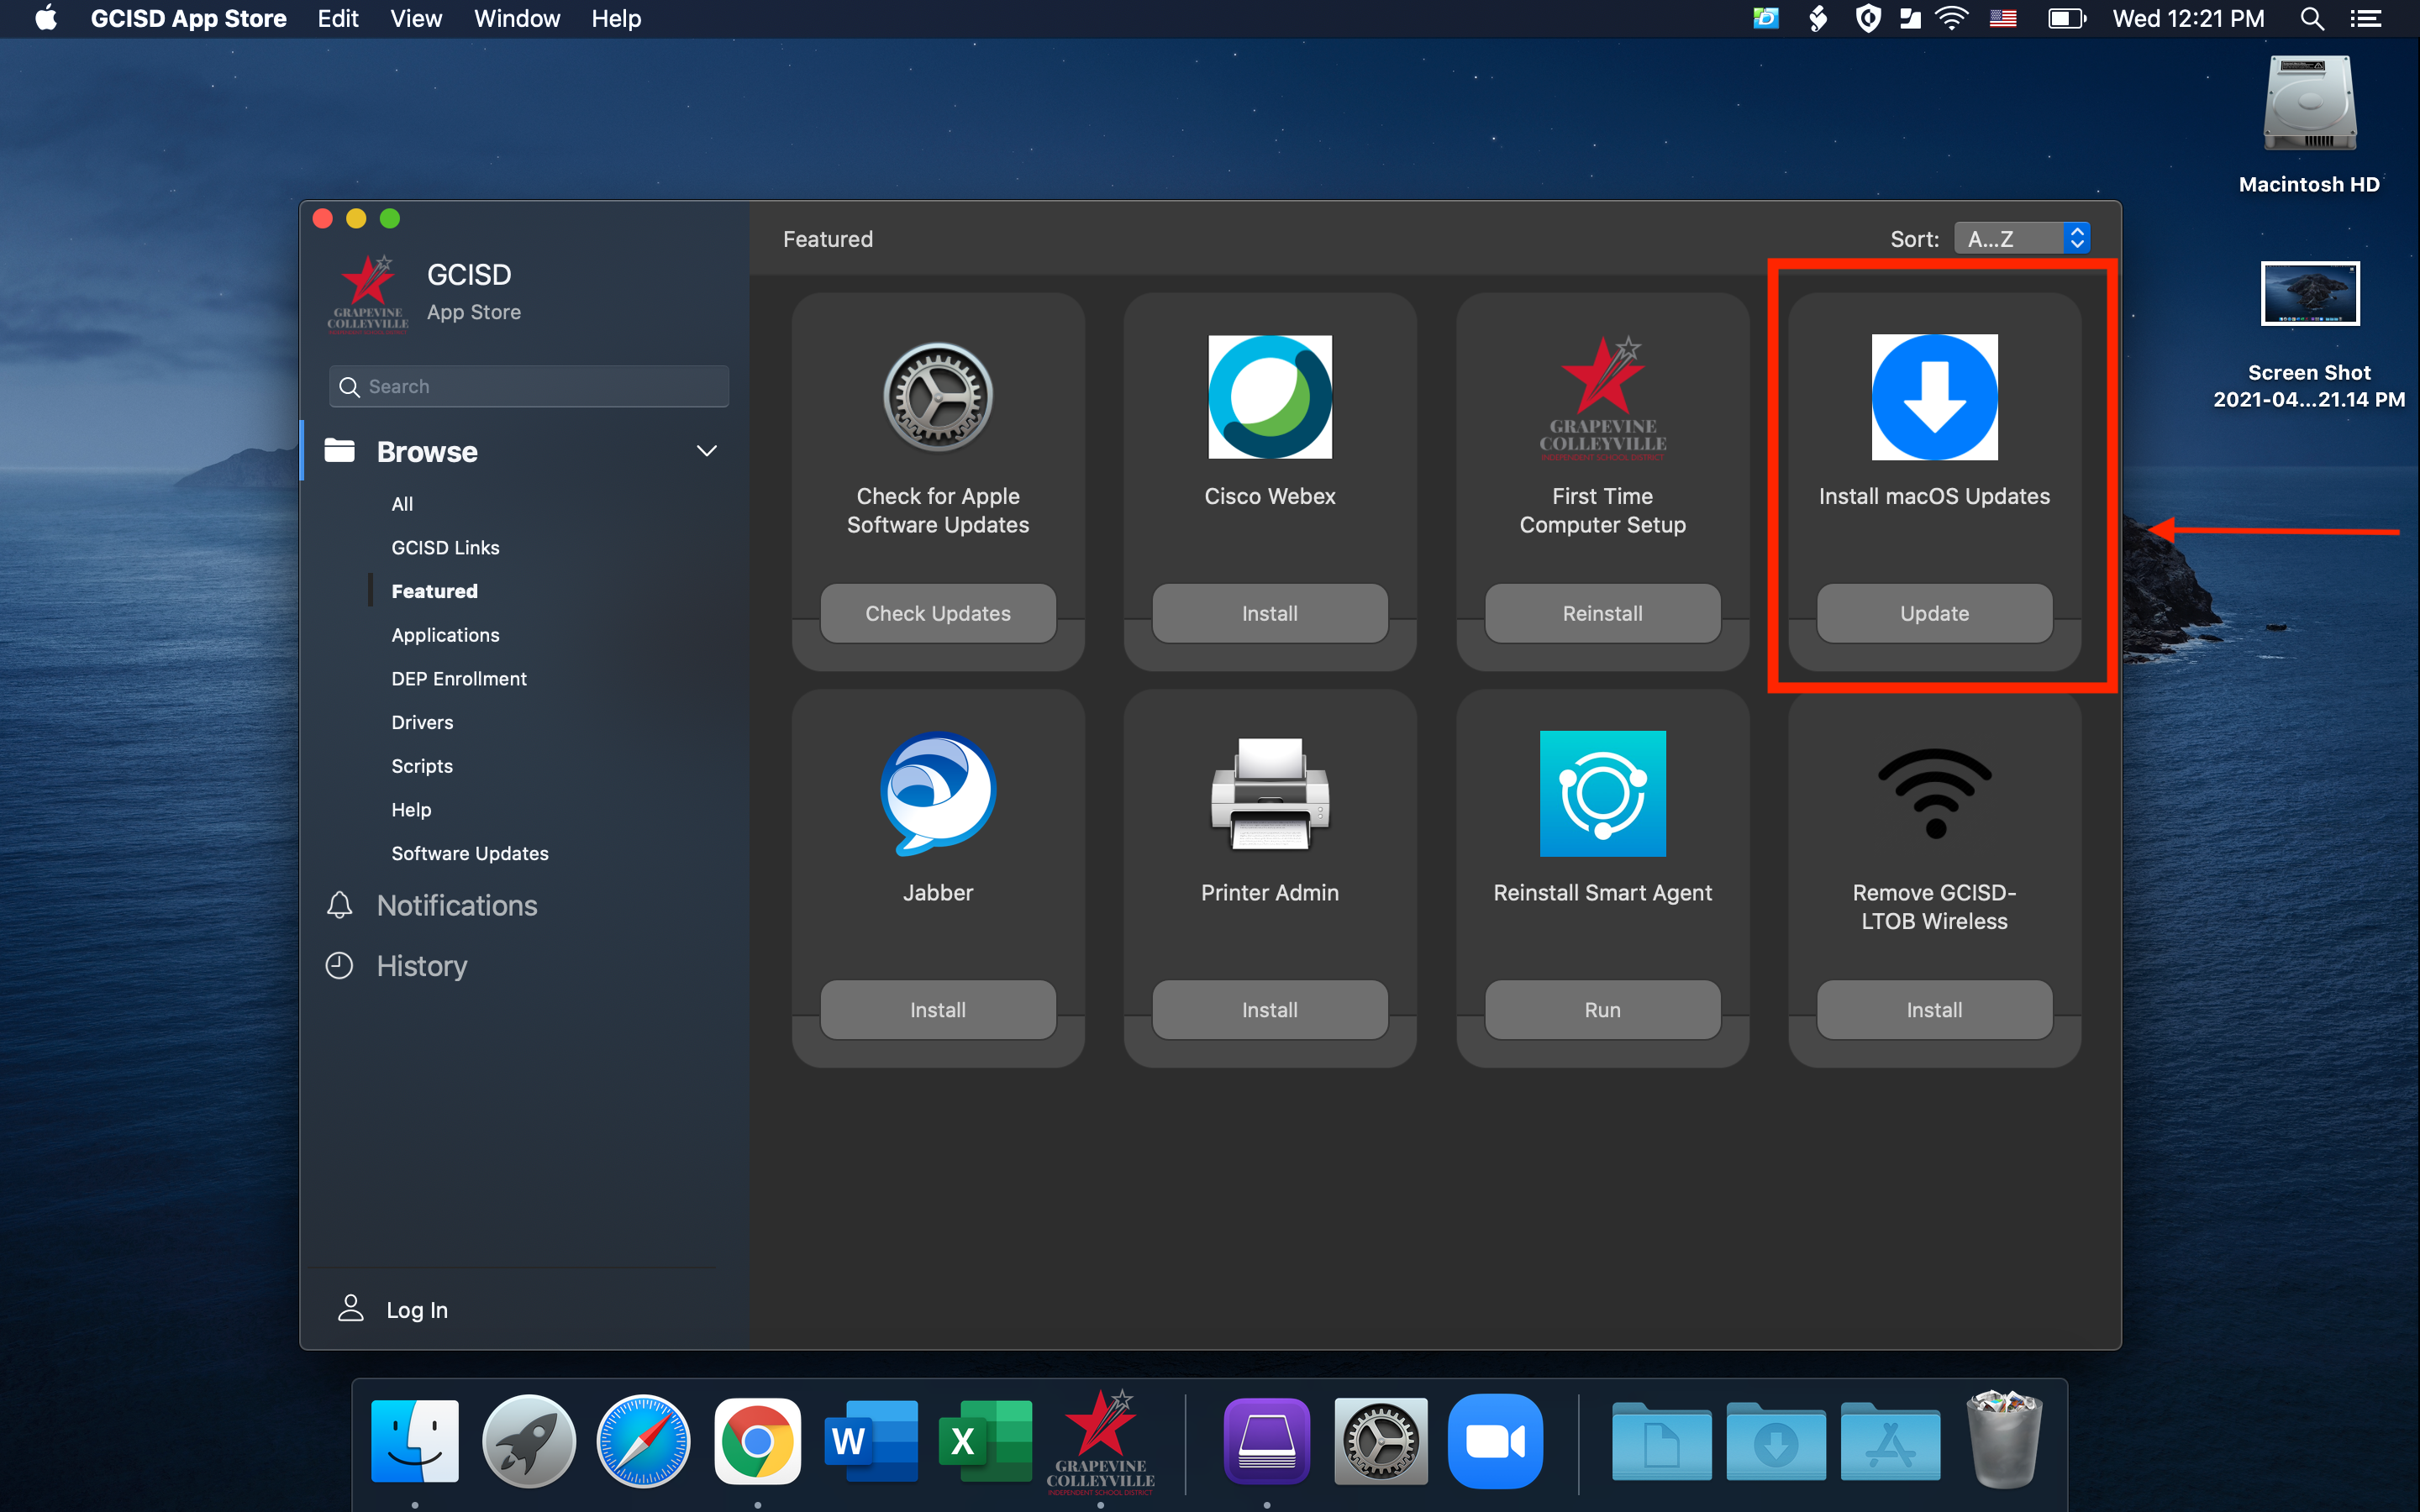Select GCISD Links category

445,548
